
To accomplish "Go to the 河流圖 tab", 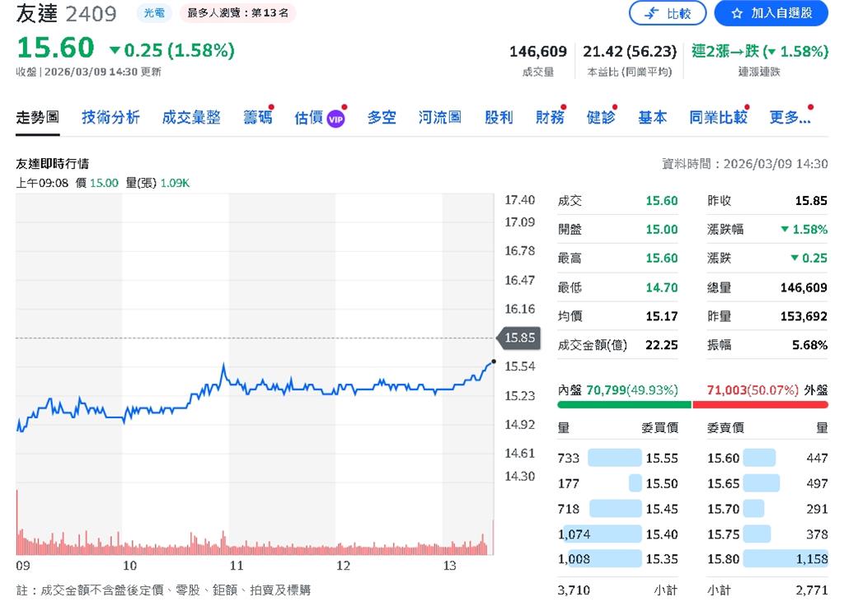I will tap(439, 118).
